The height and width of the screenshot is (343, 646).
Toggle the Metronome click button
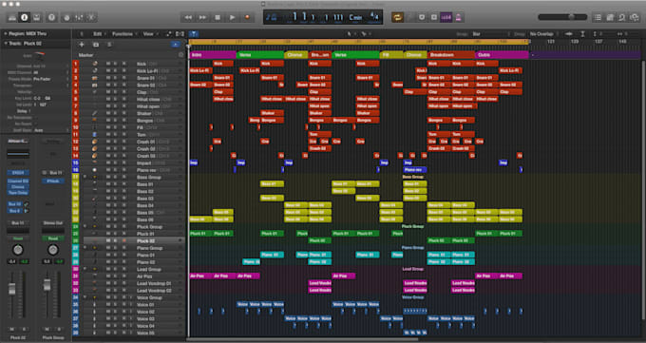point(459,17)
